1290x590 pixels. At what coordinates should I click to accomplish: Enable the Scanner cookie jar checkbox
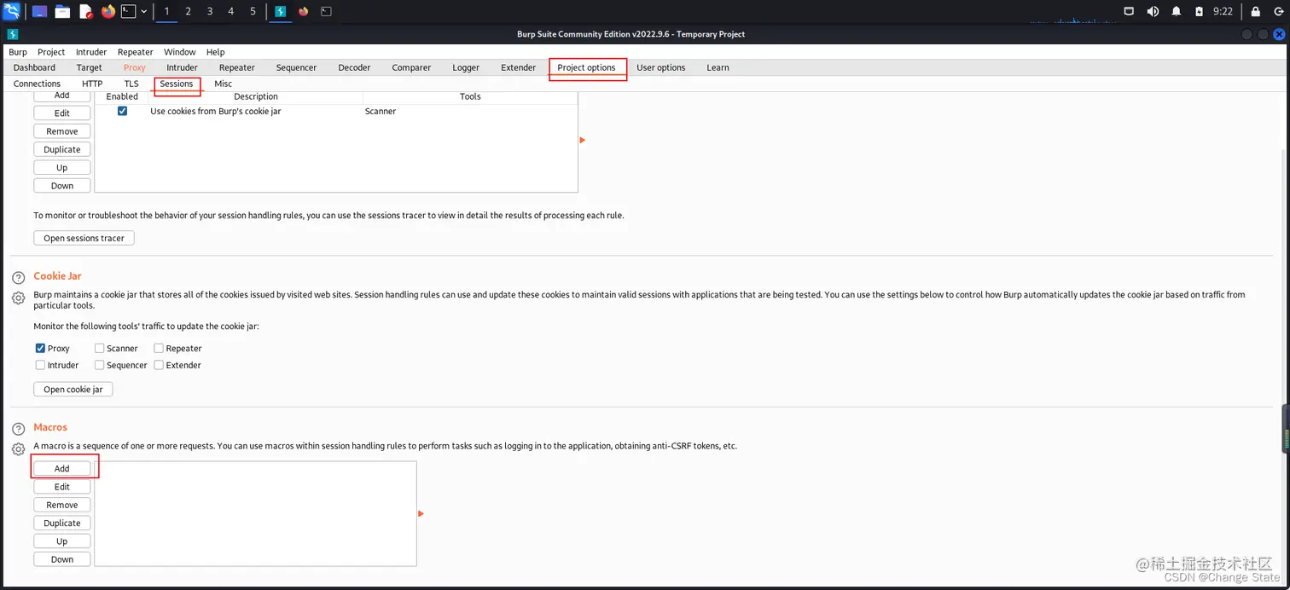pos(99,348)
